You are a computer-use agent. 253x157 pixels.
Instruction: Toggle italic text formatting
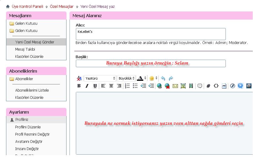[87, 86]
